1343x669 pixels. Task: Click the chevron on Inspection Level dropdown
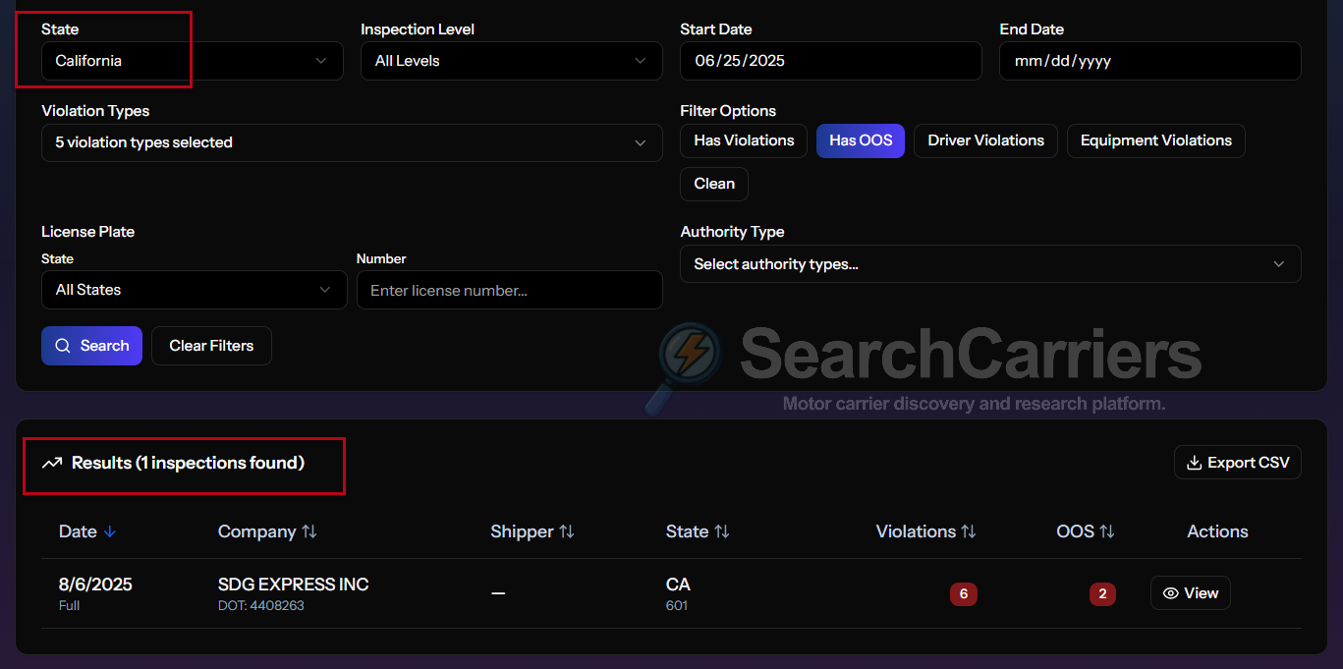641,61
